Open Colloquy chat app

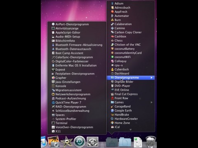[x=131, y=61]
